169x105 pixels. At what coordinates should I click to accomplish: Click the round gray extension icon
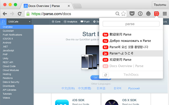148,14
